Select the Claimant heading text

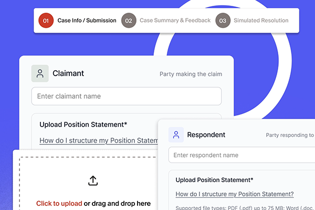[68, 74]
